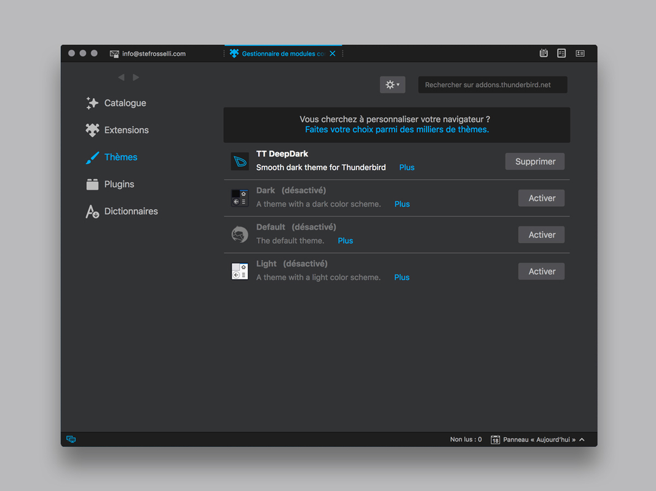Remove TT DeepDark with the Supprimer button

point(535,161)
